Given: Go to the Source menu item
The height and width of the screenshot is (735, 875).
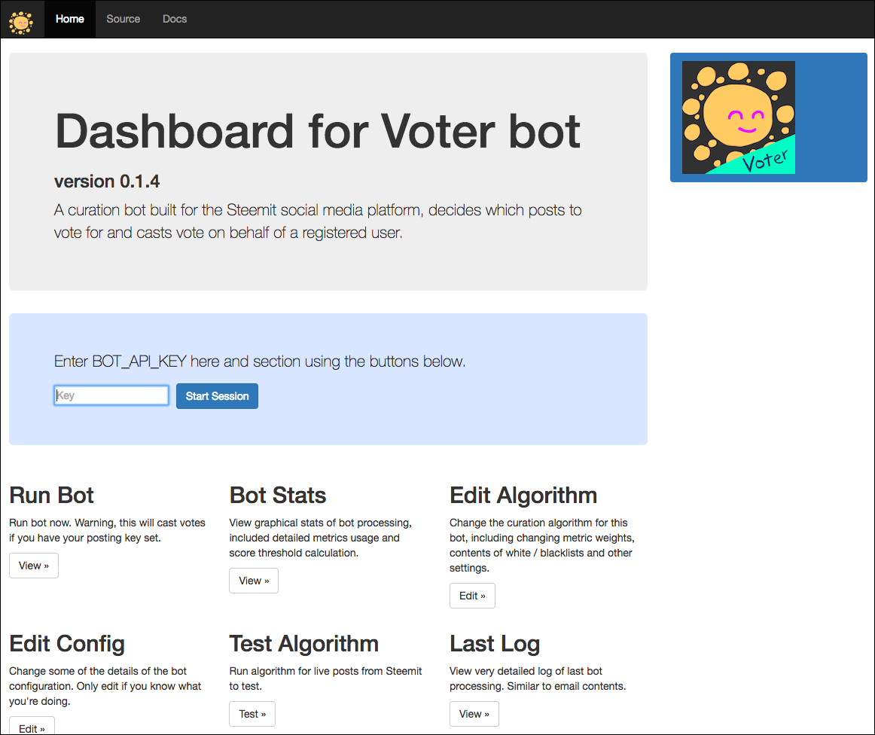Looking at the screenshot, I should 123,19.
